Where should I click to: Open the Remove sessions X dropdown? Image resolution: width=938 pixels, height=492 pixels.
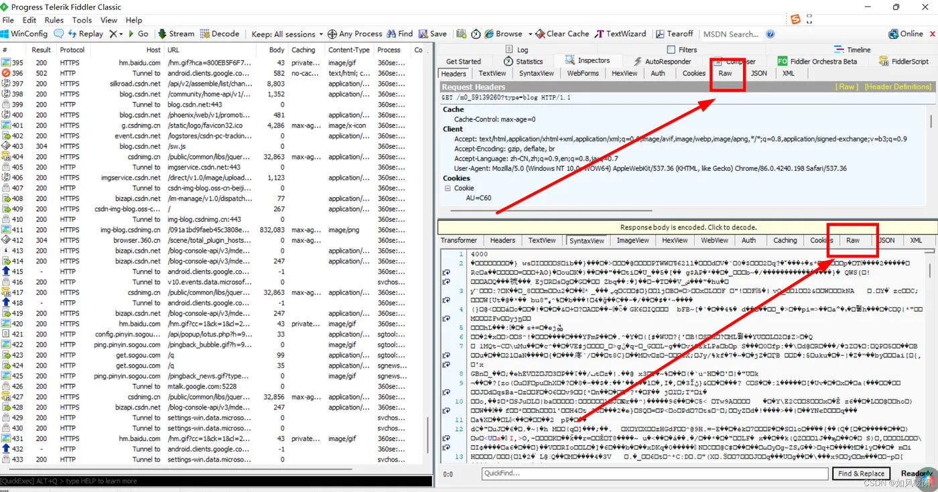[x=116, y=34]
